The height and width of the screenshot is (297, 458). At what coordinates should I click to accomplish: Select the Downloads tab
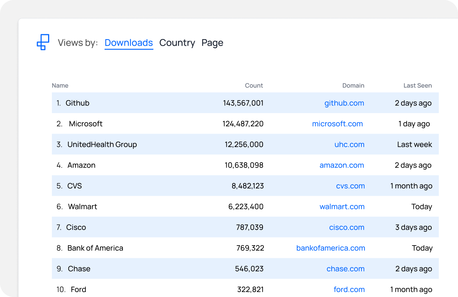[x=129, y=43]
